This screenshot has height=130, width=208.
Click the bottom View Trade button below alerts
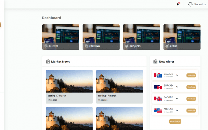tap(175, 121)
